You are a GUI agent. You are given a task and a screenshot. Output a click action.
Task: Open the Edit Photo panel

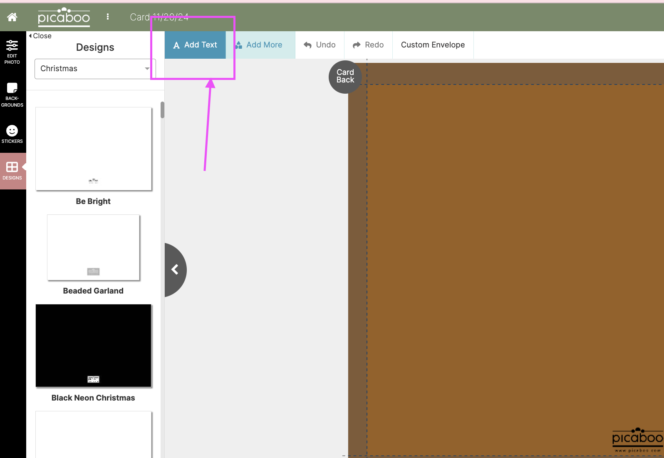pyautogui.click(x=12, y=52)
